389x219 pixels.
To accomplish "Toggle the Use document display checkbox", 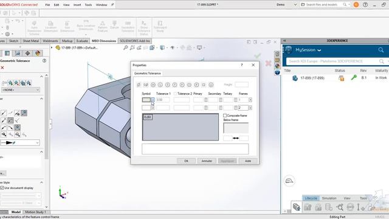I will [2, 188].
